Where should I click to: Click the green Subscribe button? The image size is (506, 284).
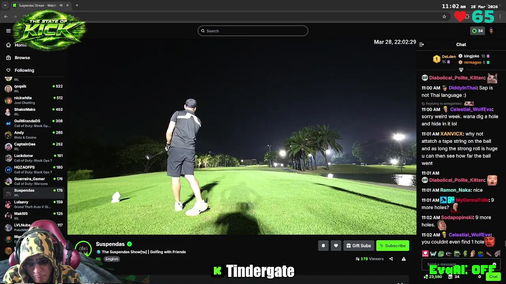pos(393,246)
